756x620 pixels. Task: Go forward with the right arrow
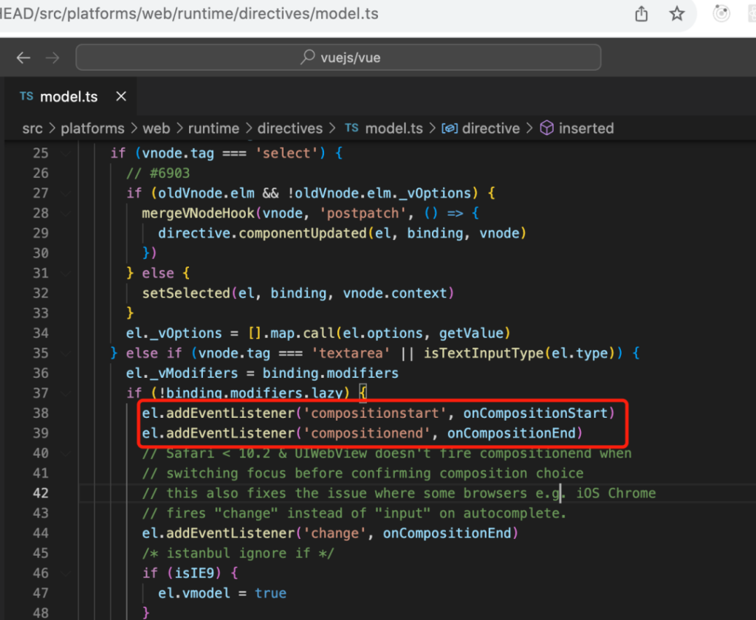(52, 58)
